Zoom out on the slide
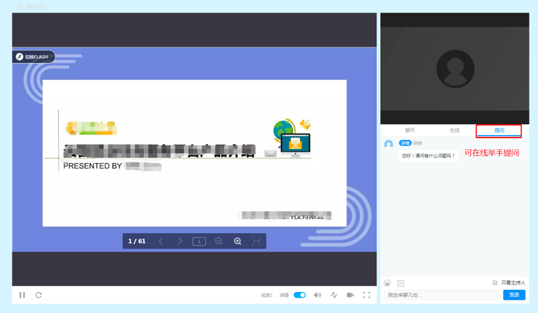The width and height of the screenshot is (538, 313). (218, 242)
